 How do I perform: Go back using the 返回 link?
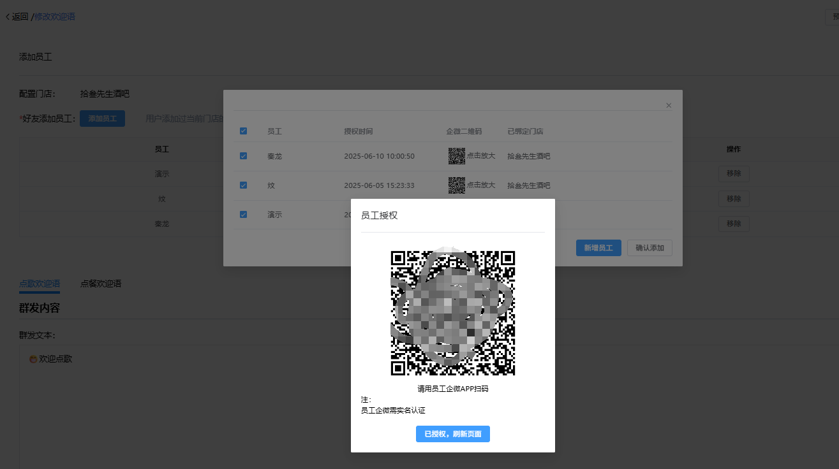[17, 17]
